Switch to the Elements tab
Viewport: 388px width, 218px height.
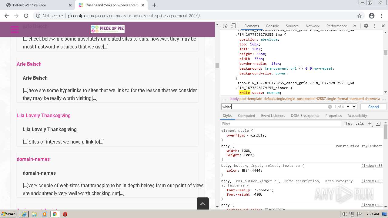pyautogui.click(x=252, y=26)
